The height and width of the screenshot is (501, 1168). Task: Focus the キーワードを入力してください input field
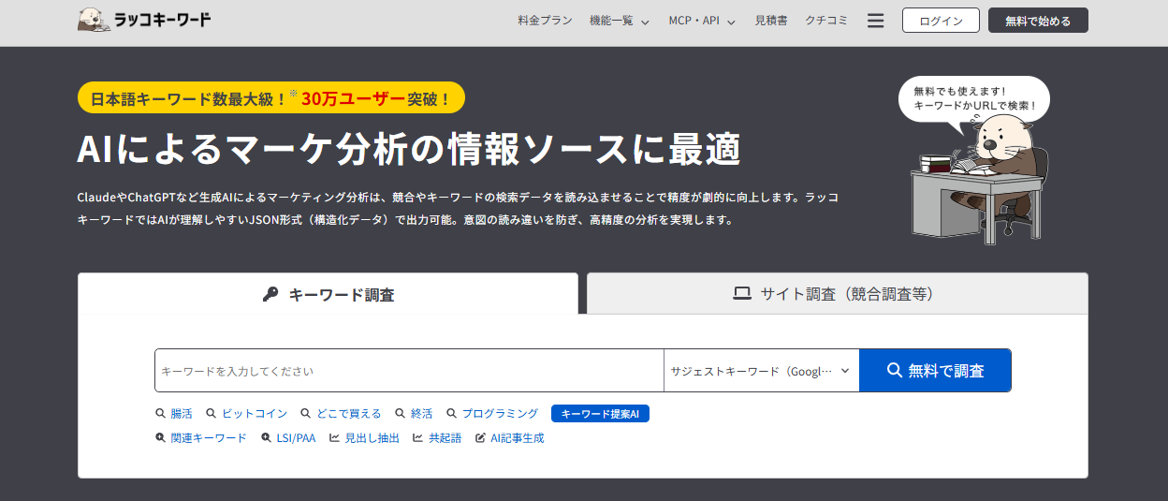(x=409, y=371)
